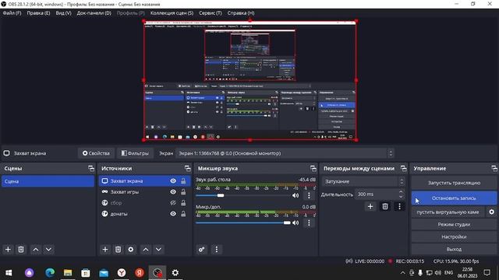
Task: Open Вид menu
Action: [63, 13]
